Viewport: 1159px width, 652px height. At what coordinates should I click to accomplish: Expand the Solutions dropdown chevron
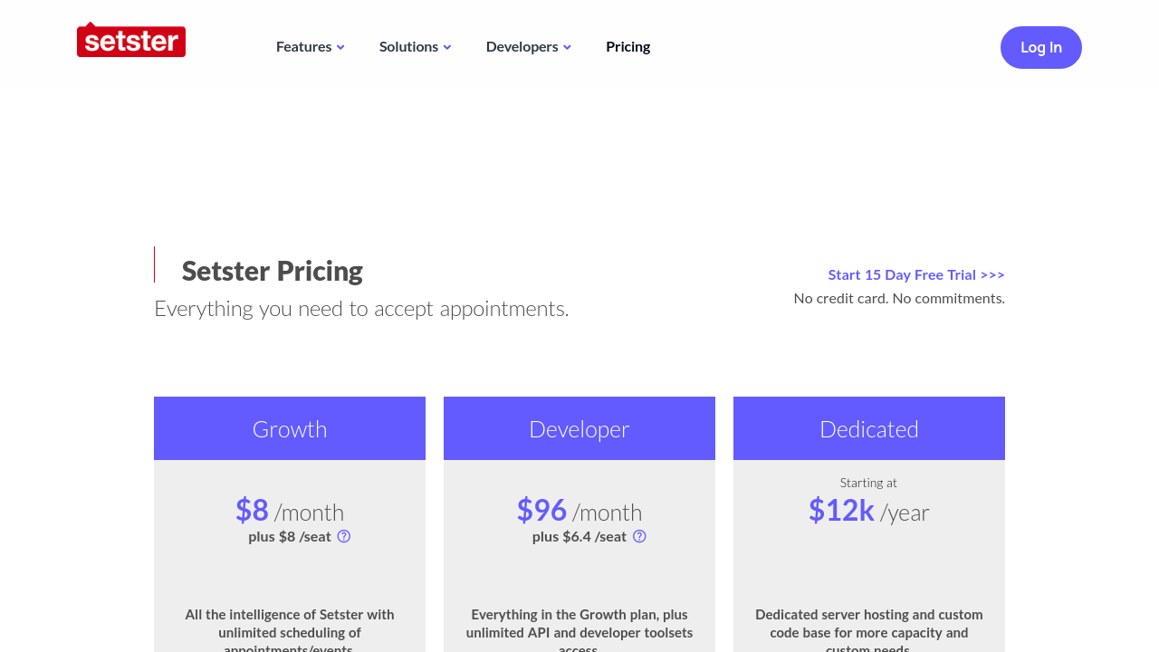(447, 47)
